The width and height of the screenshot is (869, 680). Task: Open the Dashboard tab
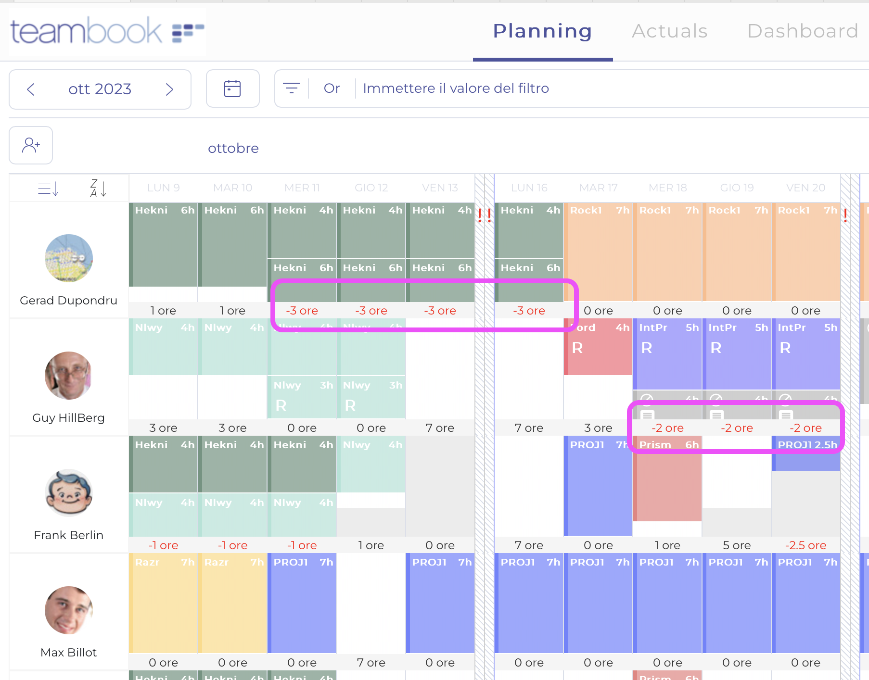(802, 31)
